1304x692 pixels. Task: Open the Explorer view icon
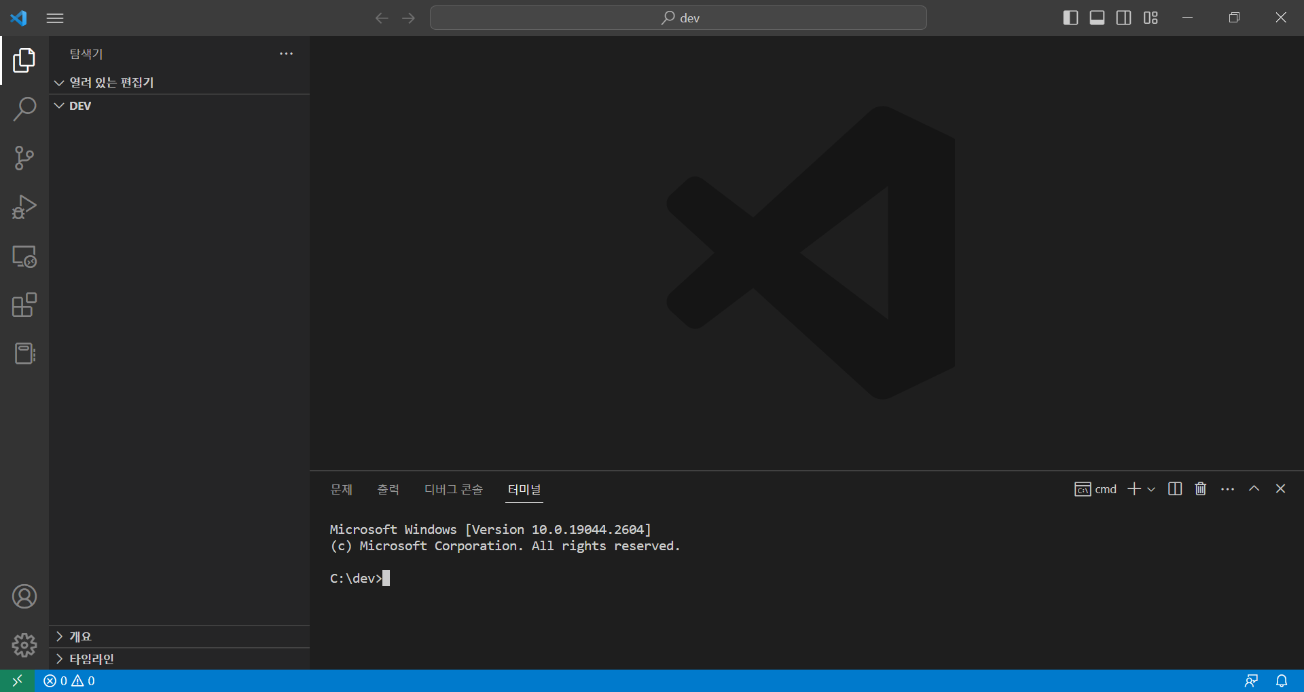pyautogui.click(x=24, y=60)
